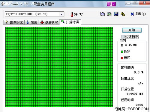The height and width of the screenshot is (112, 150).
Task: Click the copy to clipboard icon
Action: coord(103,14)
